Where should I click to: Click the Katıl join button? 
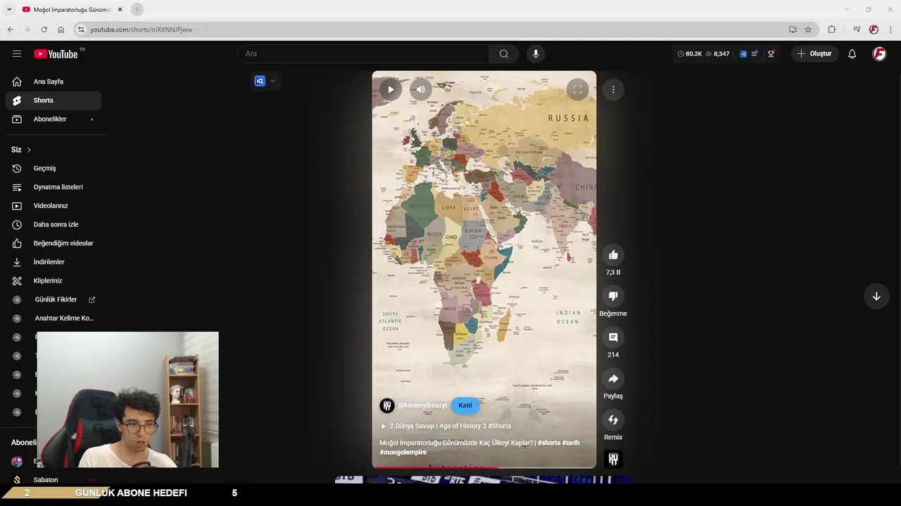click(x=465, y=406)
